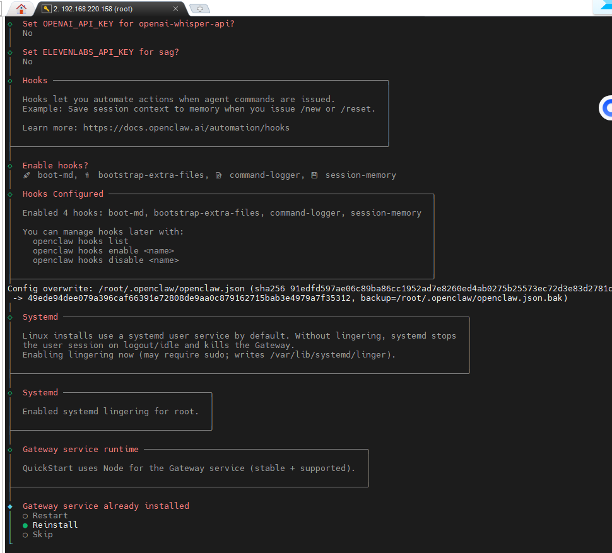Click the boot-md hook icon

coord(26,175)
